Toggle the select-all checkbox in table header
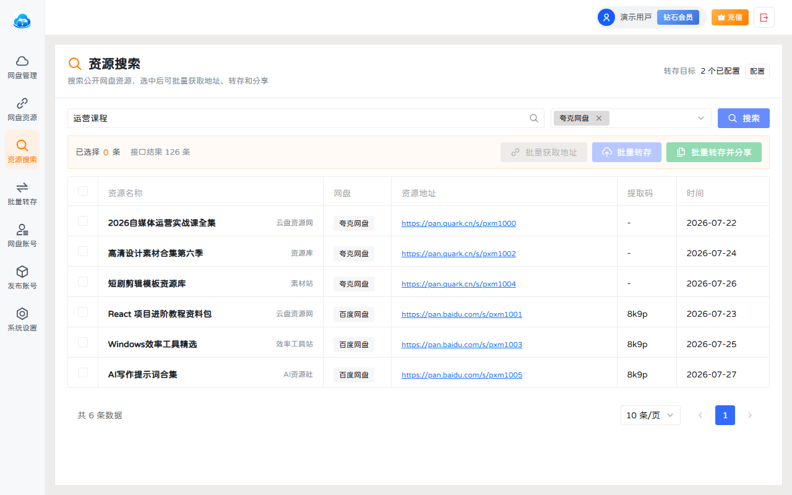Screen dimensions: 792x495 coord(83,191)
